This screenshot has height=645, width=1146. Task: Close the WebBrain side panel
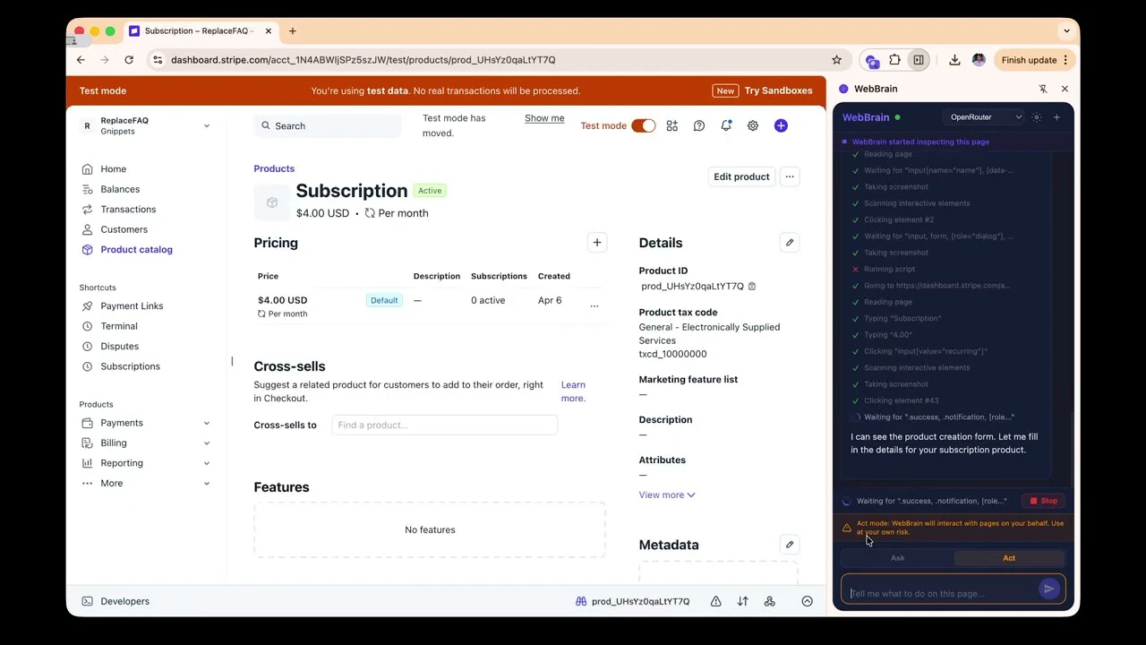[1065, 89]
